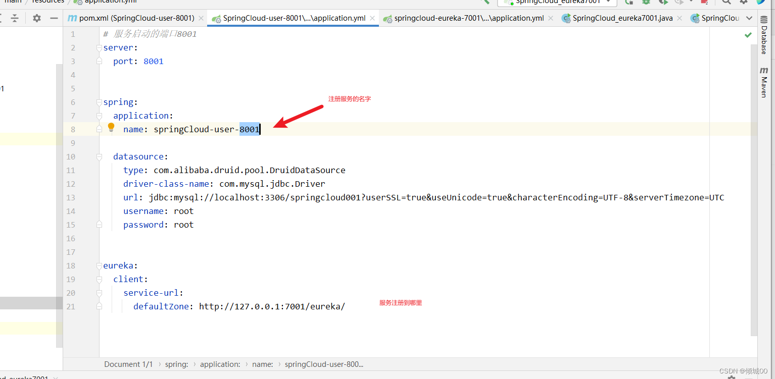Click line number 21 in gutter

click(x=71, y=306)
